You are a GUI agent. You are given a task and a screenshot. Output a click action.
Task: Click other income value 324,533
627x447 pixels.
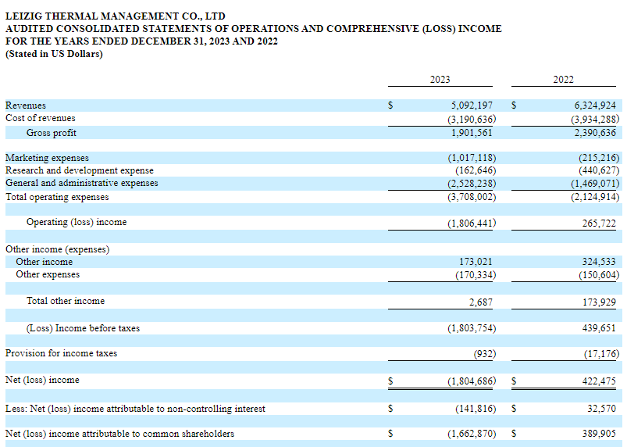(x=599, y=262)
